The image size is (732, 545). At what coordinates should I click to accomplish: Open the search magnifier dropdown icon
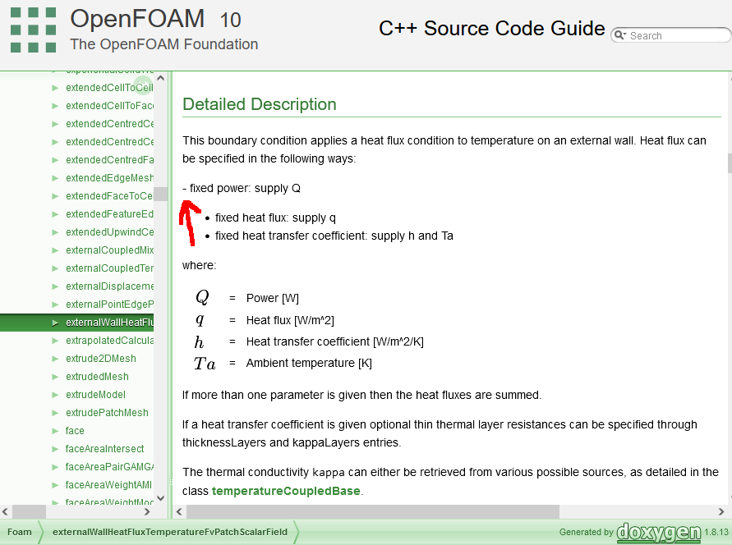tap(620, 35)
